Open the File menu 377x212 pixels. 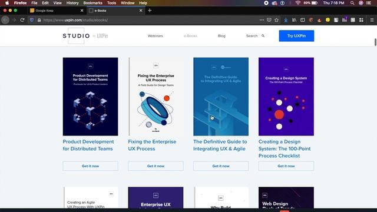[x=34, y=3]
